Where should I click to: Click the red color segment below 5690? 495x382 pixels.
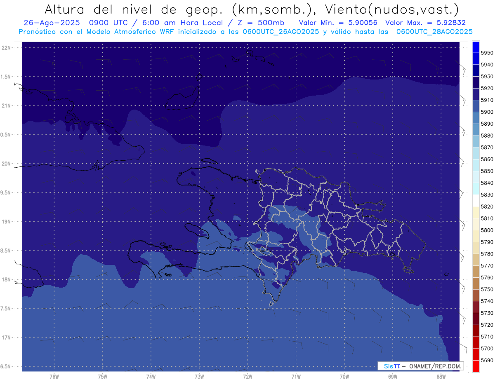(476, 366)
